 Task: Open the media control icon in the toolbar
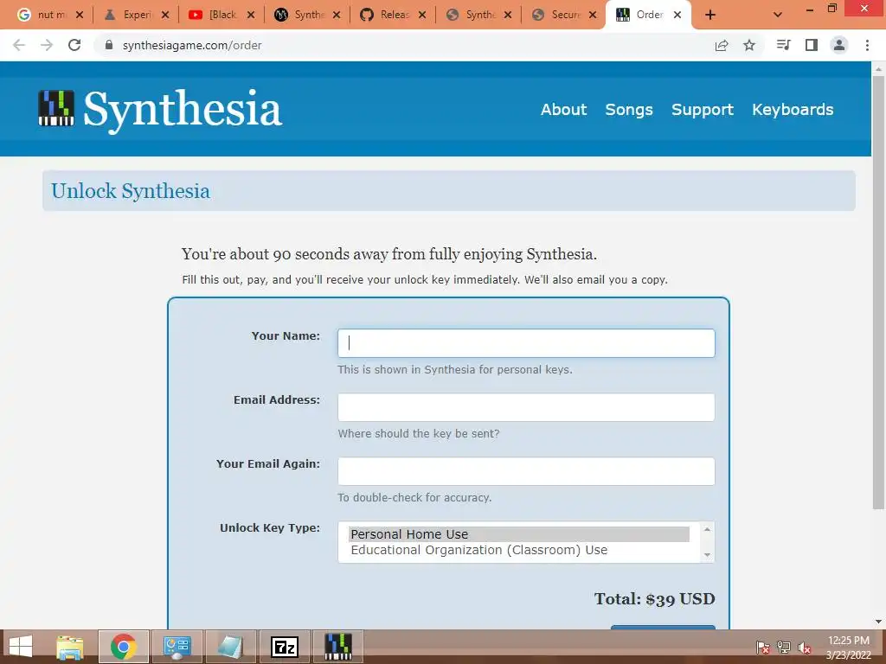pyautogui.click(x=784, y=45)
